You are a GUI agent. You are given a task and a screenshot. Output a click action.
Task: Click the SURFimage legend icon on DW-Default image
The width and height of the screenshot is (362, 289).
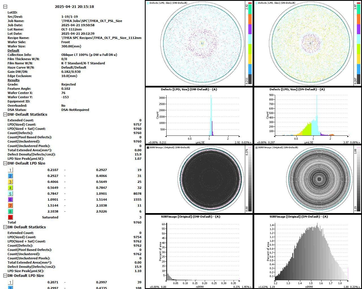tap(148, 147)
